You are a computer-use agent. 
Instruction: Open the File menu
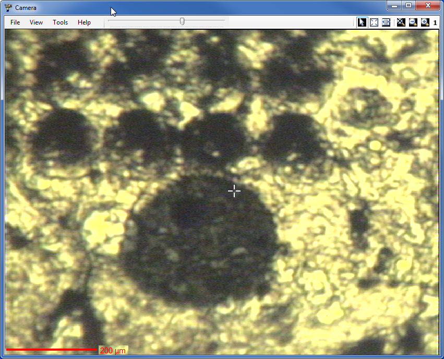pos(15,22)
